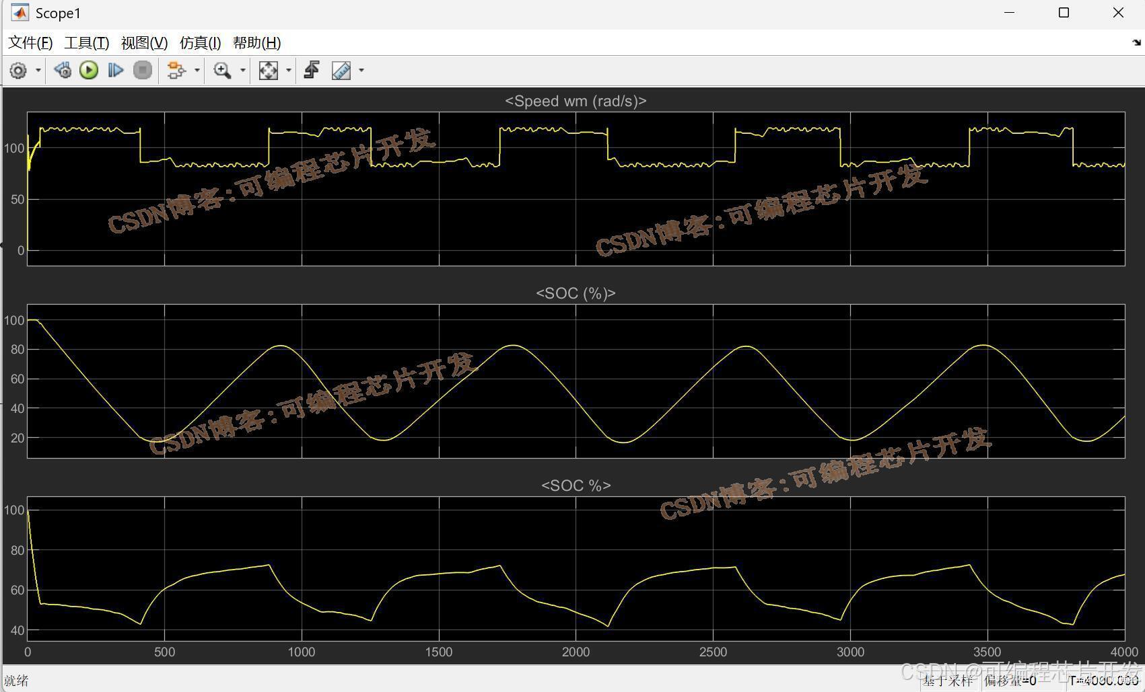Image resolution: width=1145 pixels, height=692 pixels.
Task: Open the 视图(V) menu
Action: pyautogui.click(x=144, y=43)
